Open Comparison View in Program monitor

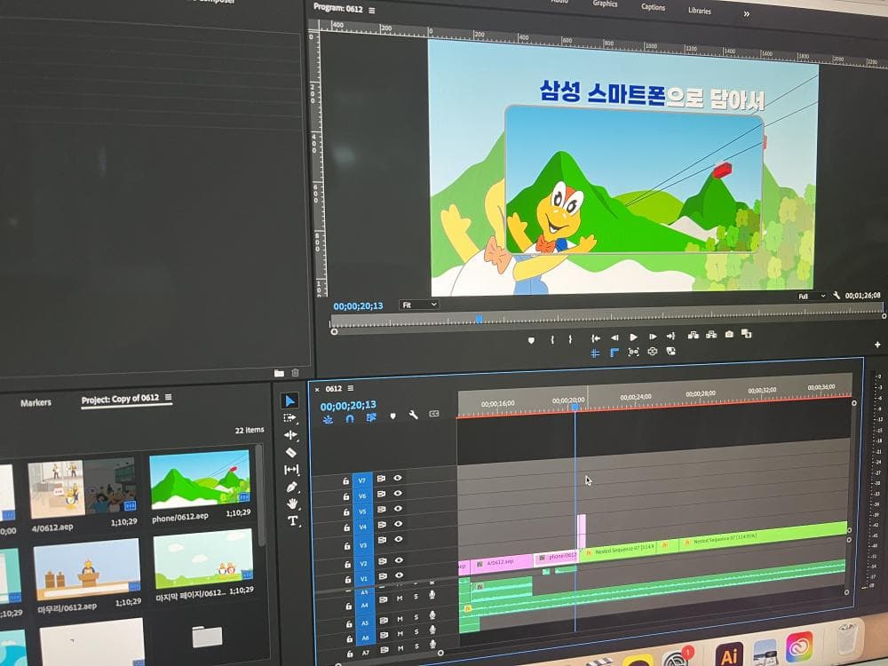747,334
